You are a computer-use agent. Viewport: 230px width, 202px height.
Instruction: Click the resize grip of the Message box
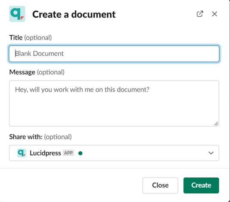216,124
